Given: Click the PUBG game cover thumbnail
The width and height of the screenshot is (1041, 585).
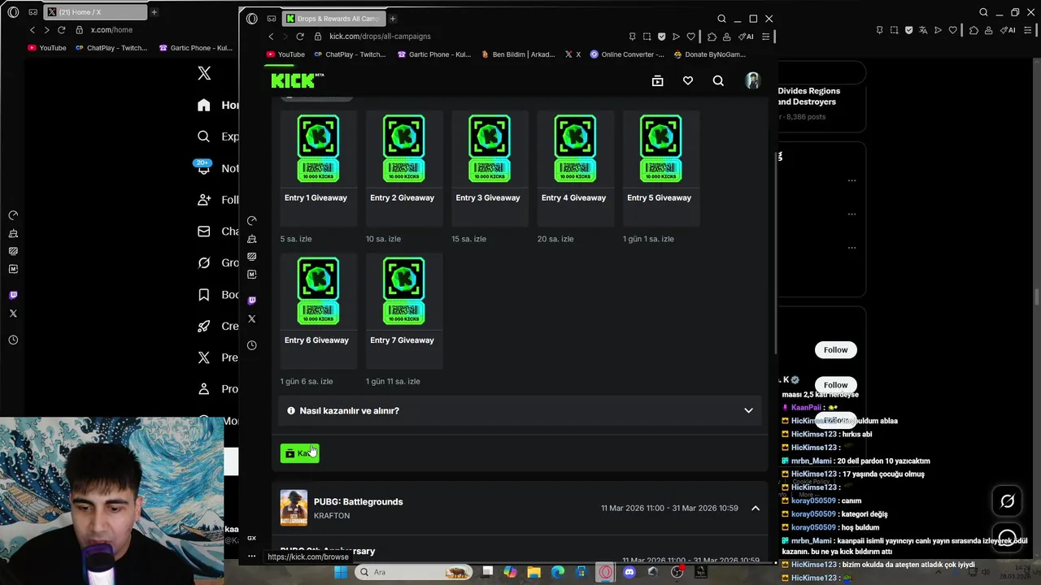Looking at the screenshot, I should coord(294,508).
